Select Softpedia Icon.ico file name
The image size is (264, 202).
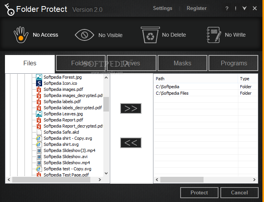coord(60,83)
